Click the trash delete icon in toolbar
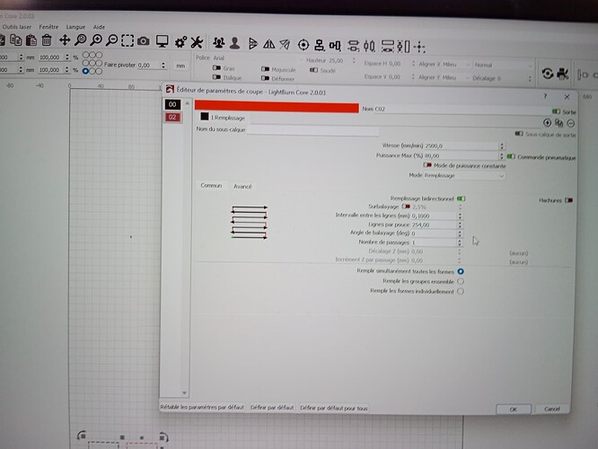The width and height of the screenshot is (598, 449). point(47,41)
